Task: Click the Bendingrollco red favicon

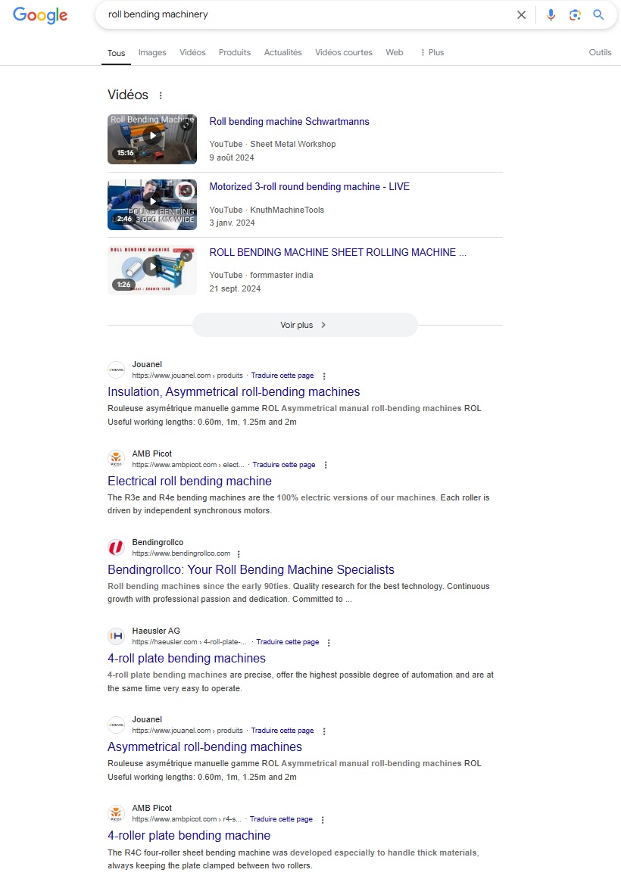Action: pos(116,547)
